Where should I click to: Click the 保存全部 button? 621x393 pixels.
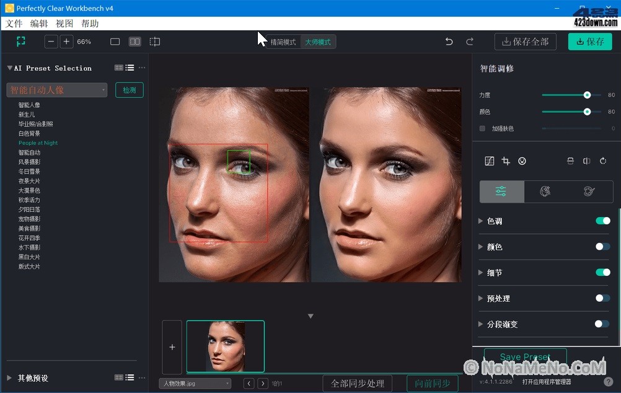click(525, 42)
